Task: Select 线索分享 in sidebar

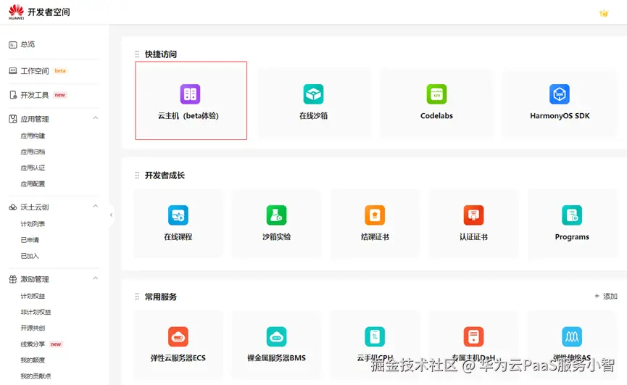Action: (33, 344)
